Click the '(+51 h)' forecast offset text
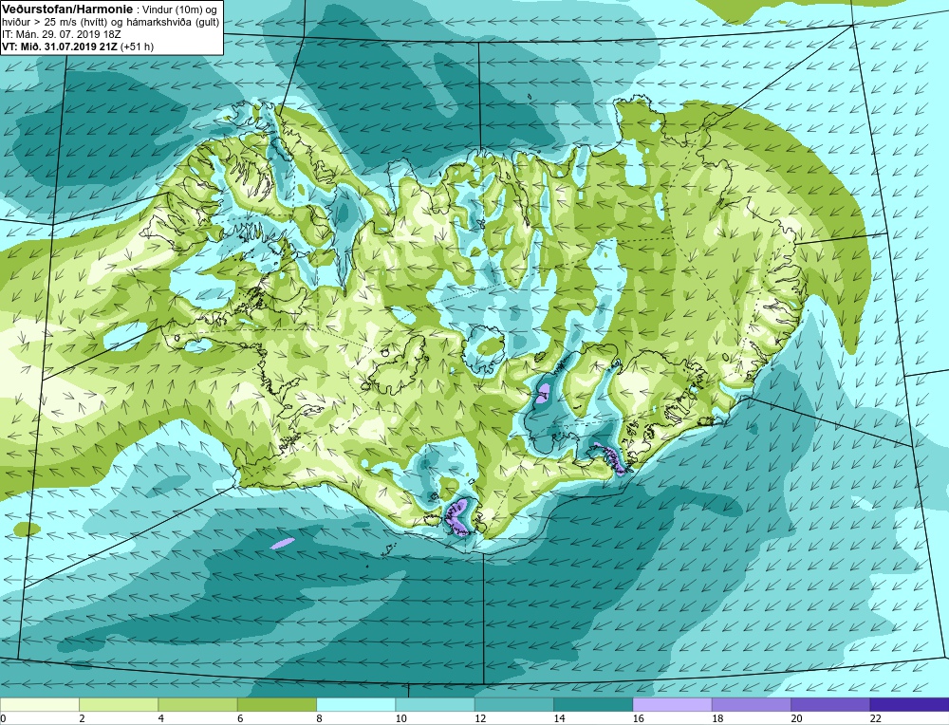949x725 pixels. point(137,46)
